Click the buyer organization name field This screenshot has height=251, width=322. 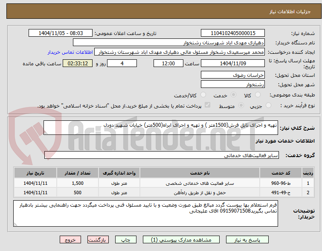(x=169, y=43)
